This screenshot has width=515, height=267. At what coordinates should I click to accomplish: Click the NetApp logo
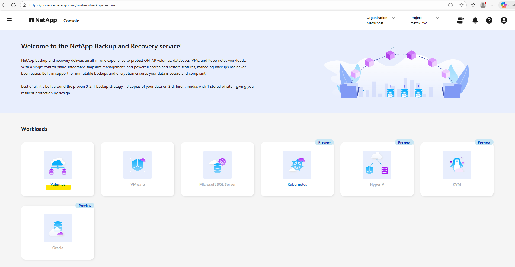click(x=43, y=20)
